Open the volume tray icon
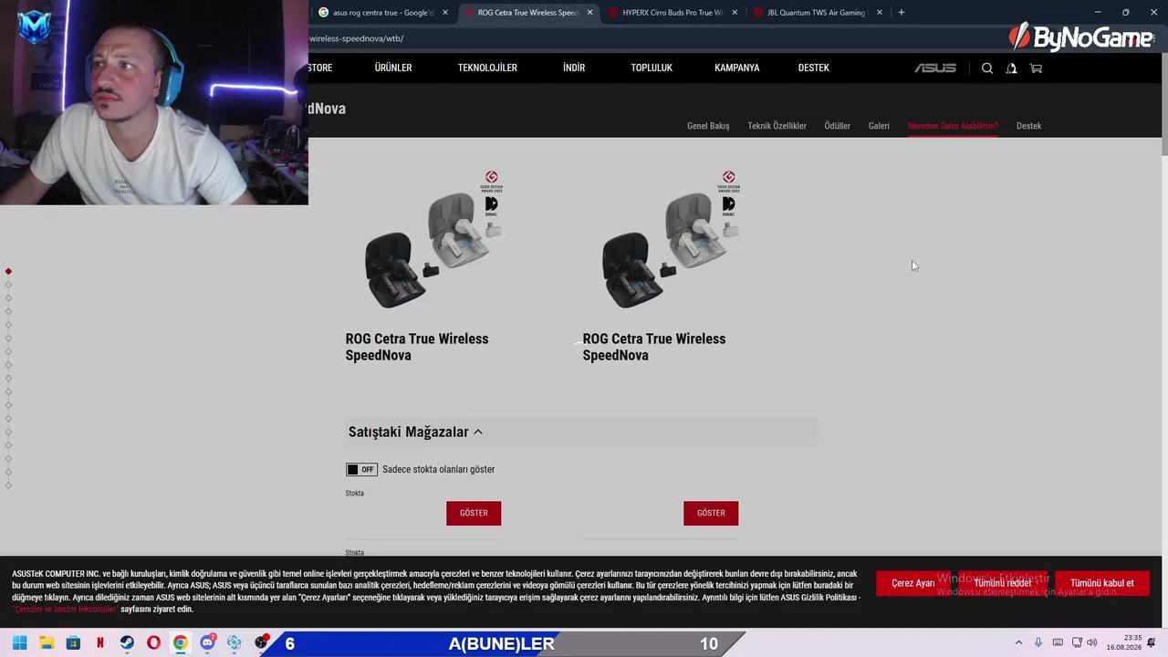 [1092, 643]
